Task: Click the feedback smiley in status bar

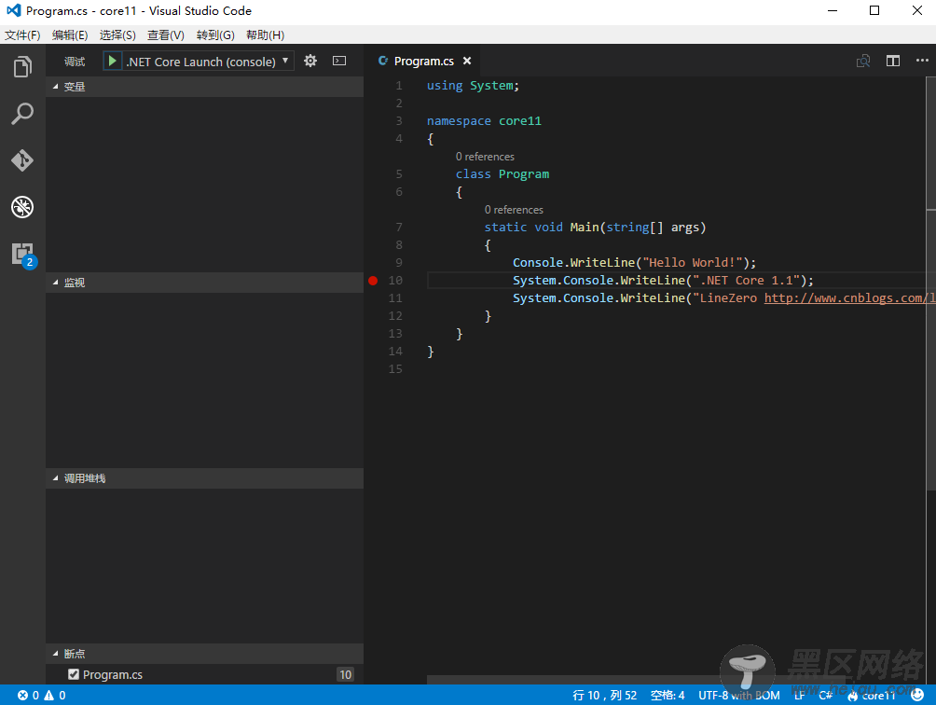Action: click(x=918, y=695)
